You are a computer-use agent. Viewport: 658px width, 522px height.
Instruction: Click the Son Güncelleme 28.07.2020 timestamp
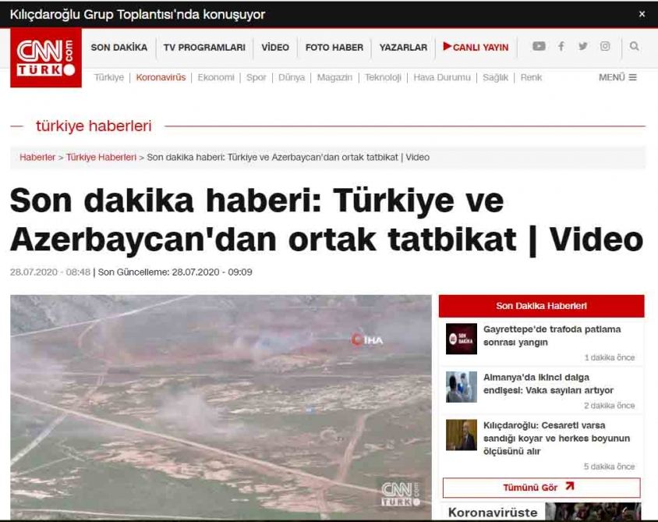[175, 272]
